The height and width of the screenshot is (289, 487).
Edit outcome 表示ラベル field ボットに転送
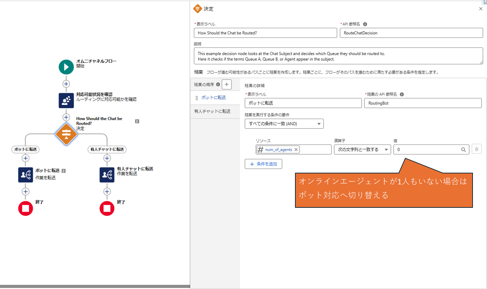pos(303,103)
